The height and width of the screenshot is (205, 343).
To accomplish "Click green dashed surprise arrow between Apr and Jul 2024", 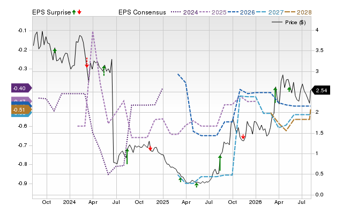I will [x=104, y=70].
